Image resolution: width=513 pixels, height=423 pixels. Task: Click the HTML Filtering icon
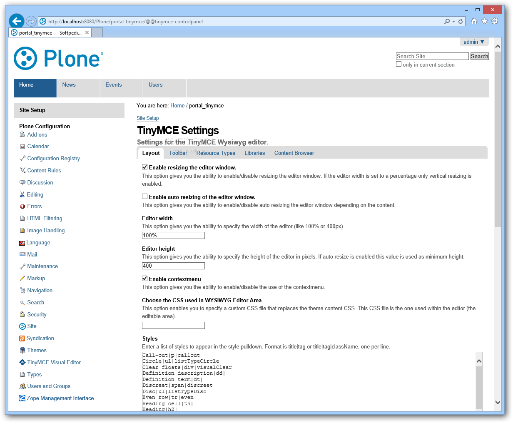22,218
